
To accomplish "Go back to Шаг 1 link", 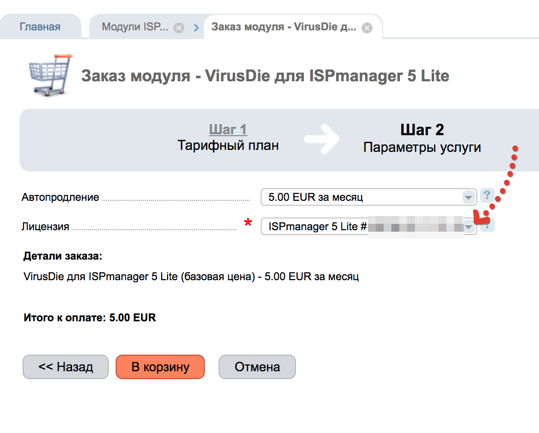I will 228,130.
